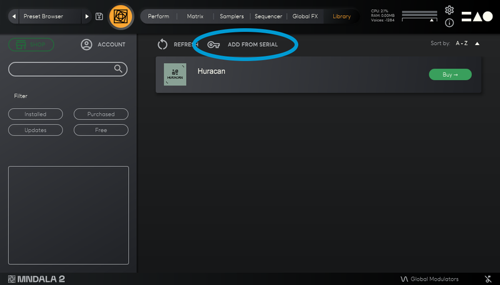Image resolution: width=500 pixels, height=285 pixels.
Task: Click the orange Mindala logo button
Action: pos(121,16)
